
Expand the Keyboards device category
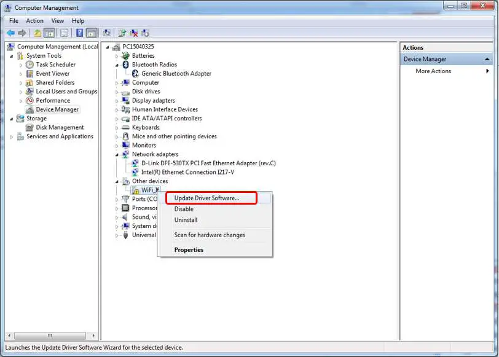(116, 127)
